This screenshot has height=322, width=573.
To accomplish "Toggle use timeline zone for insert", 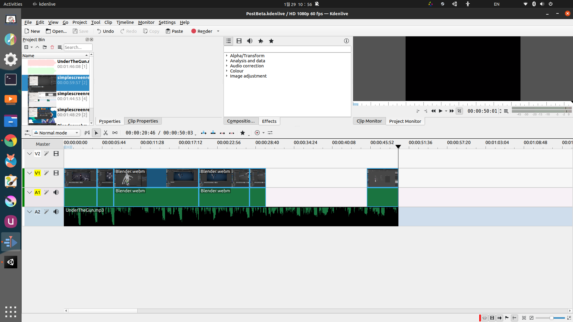I will point(87,133).
